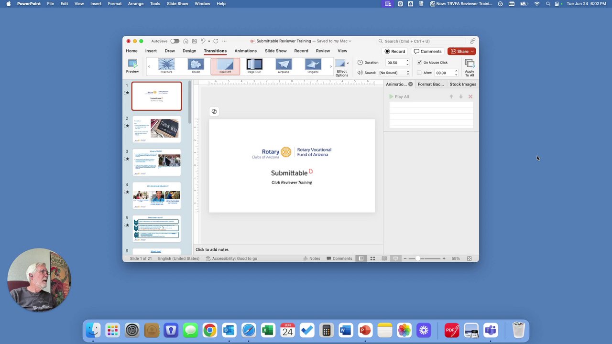Show next transitions in gallery
Viewport: 612px width, 344px height.
[x=330, y=66]
